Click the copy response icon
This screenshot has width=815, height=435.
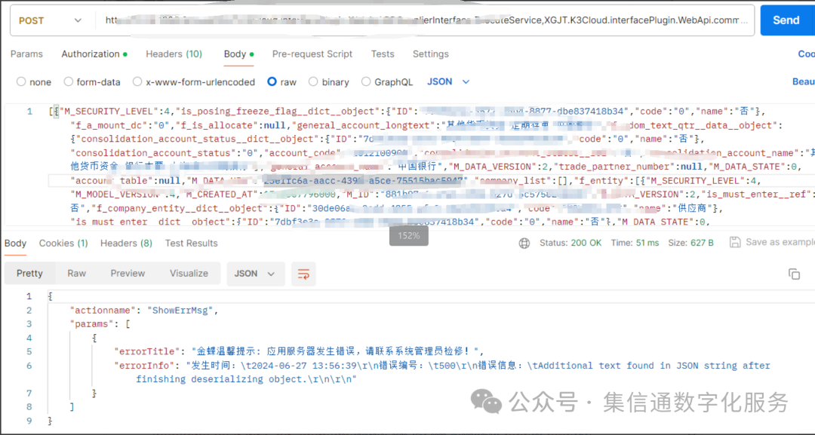pos(794,274)
